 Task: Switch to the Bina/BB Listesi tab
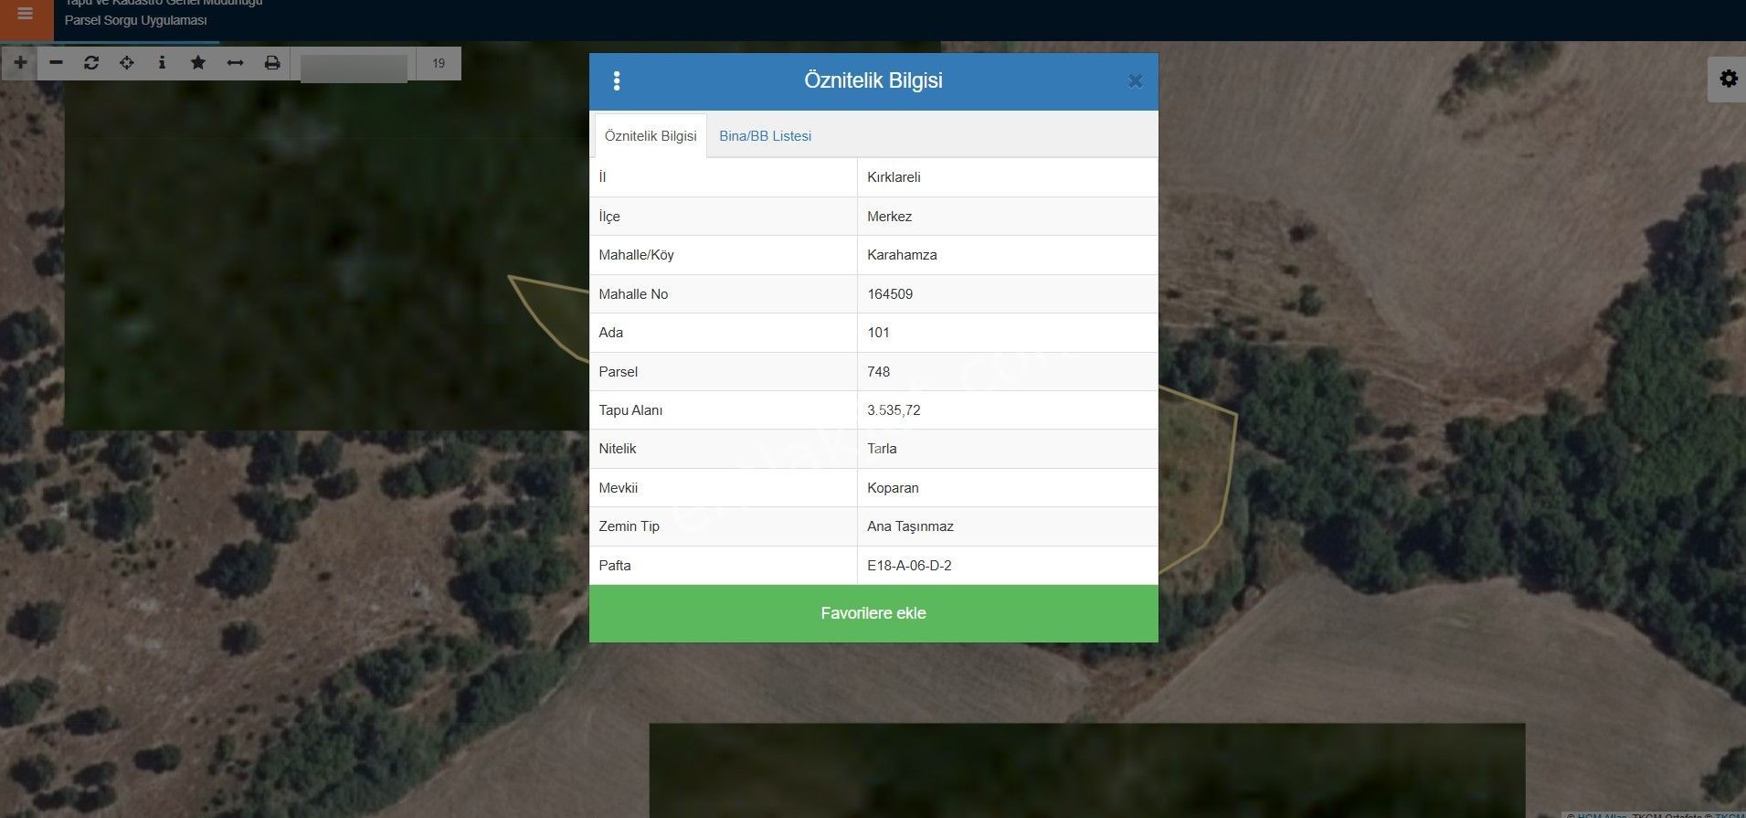point(765,136)
